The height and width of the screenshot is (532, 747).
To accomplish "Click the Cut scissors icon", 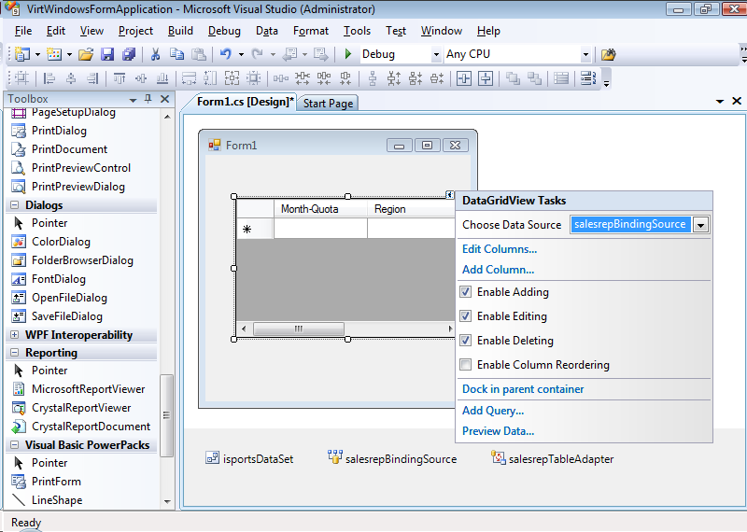I will [x=156, y=54].
